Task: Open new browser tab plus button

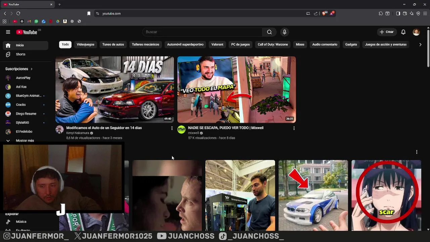Action: (59, 4)
